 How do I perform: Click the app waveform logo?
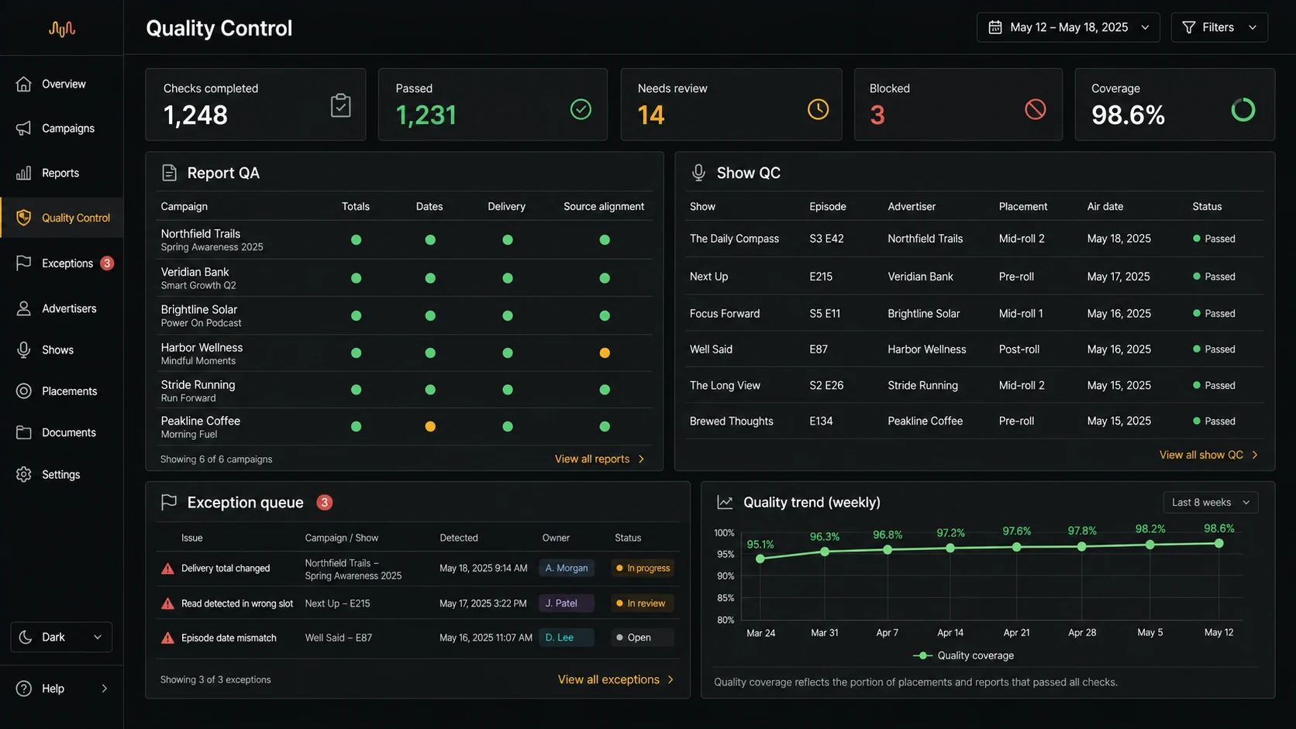[61, 29]
